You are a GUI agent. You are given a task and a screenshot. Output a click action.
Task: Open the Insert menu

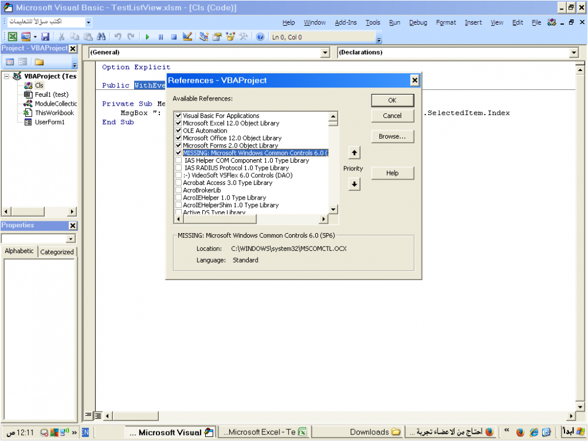(473, 22)
